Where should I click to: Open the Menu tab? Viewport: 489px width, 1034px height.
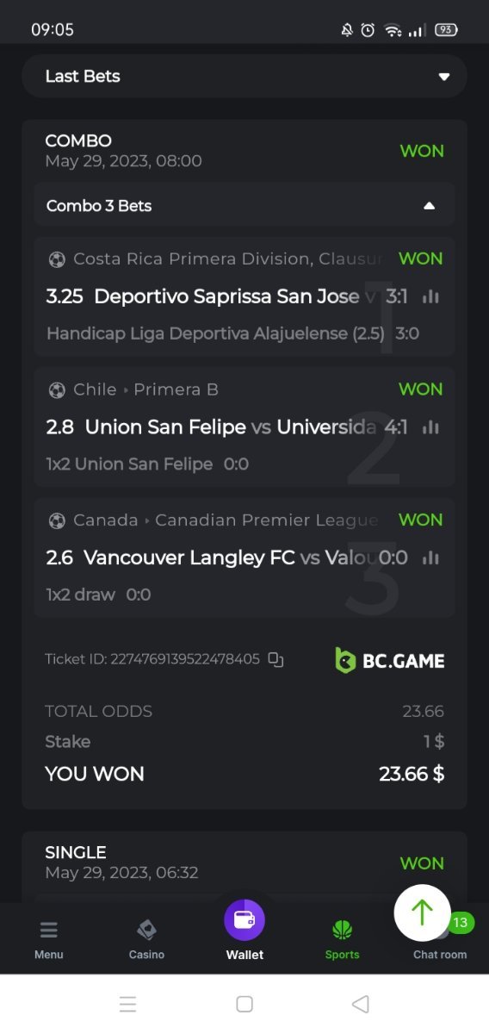[49, 940]
